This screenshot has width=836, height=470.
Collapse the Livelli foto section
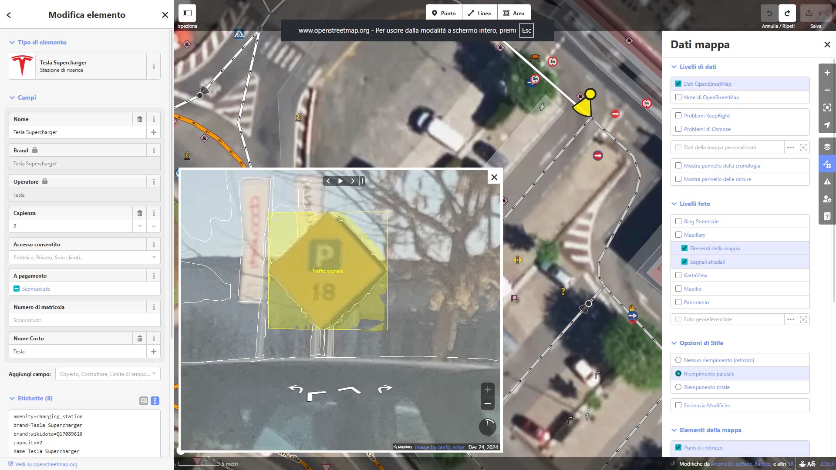click(x=691, y=204)
